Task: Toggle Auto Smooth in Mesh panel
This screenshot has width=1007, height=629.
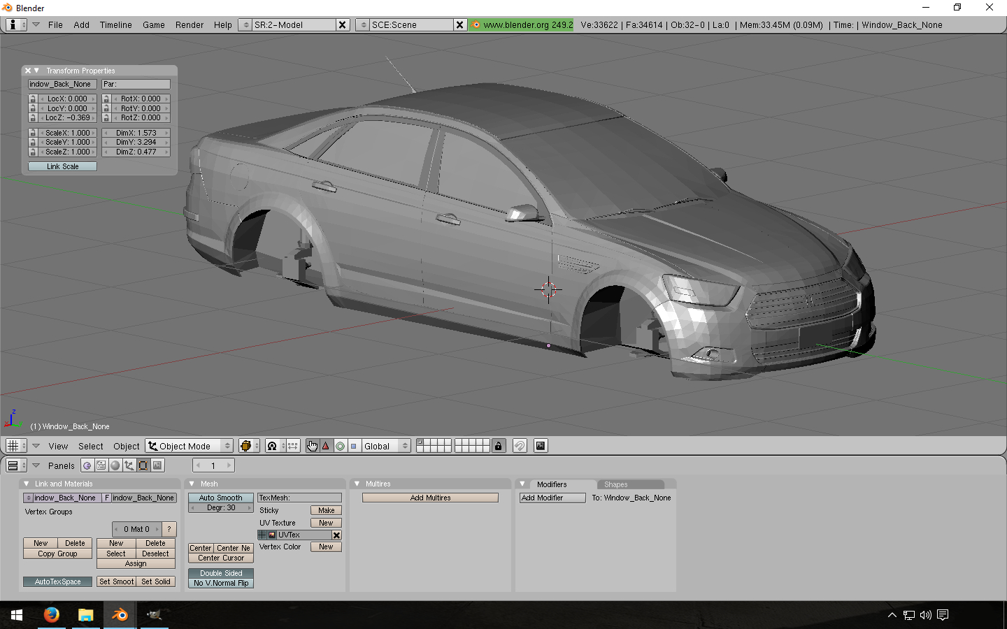Action: 220,498
